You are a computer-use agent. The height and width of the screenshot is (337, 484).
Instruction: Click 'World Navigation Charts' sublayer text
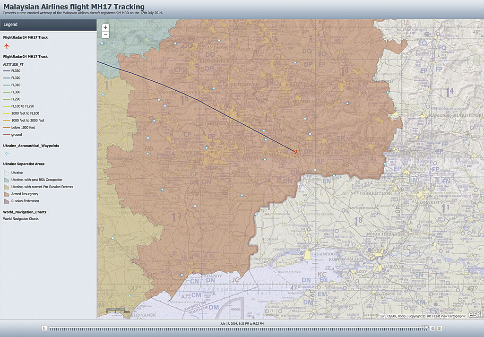(21, 219)
